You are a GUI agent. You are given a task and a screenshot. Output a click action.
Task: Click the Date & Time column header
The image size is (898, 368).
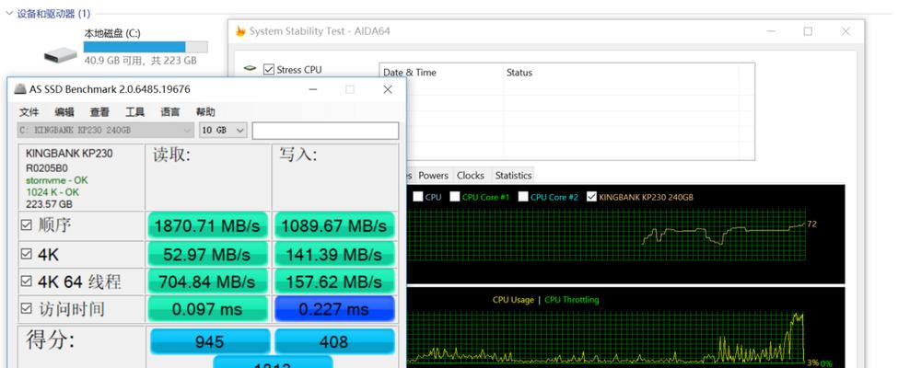(x=409, y=73)
